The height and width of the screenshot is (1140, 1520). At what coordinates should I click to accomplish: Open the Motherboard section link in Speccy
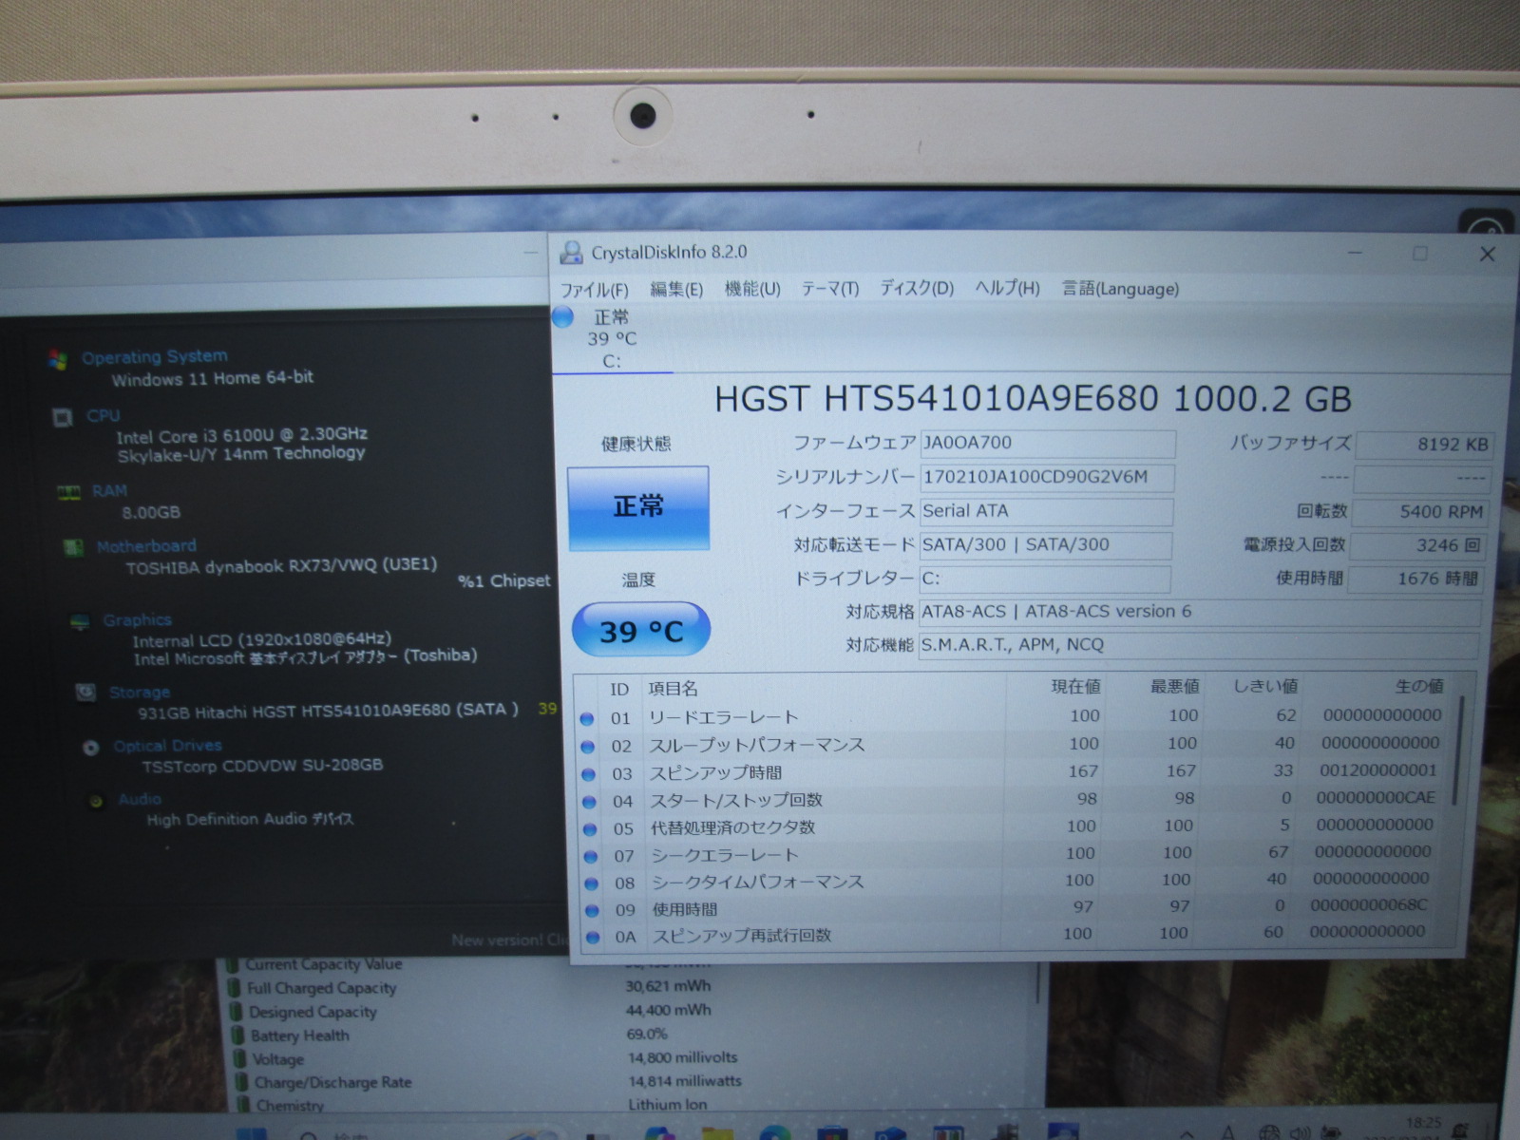click(x=146, y=546)
